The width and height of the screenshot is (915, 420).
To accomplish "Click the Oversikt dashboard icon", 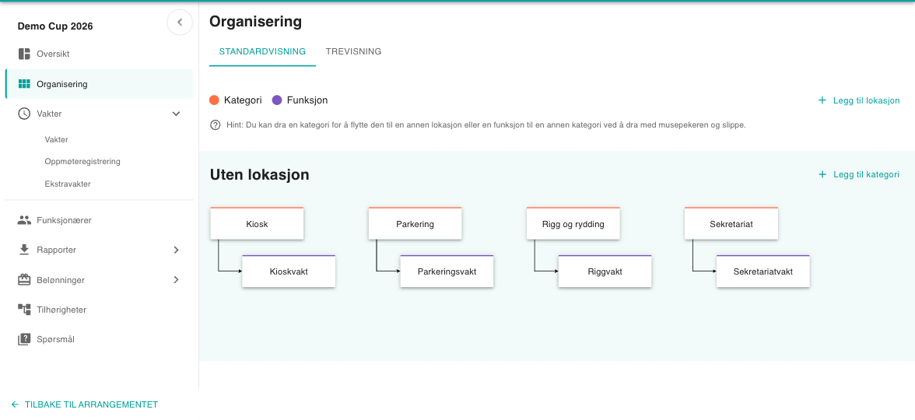I will [x=24, y=54].
